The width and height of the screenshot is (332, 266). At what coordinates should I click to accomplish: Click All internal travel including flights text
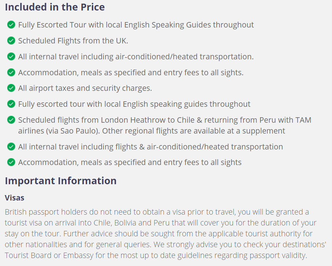pos(151,147)
